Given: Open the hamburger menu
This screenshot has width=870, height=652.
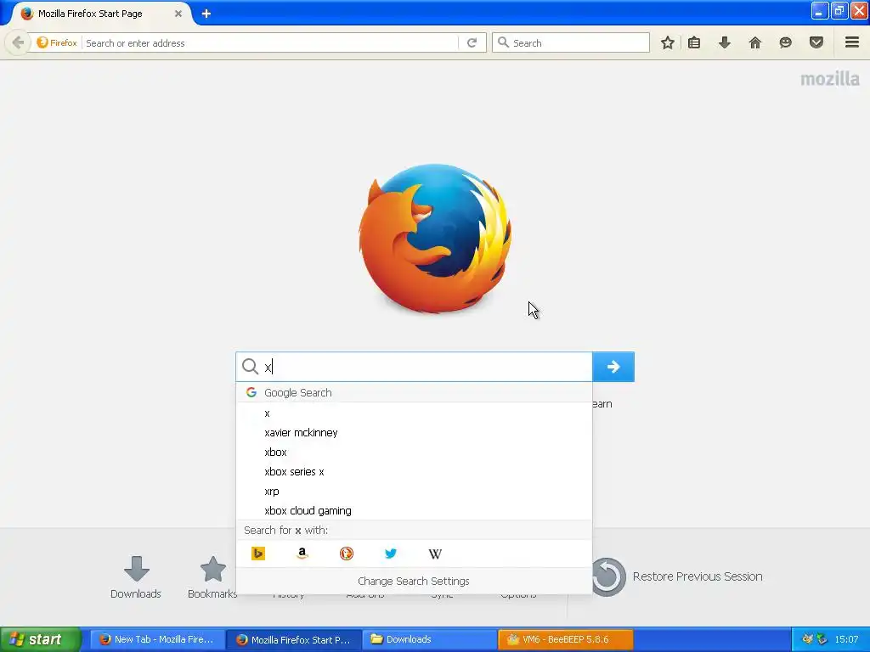Looking at the screenshot, I should (852, 42).
